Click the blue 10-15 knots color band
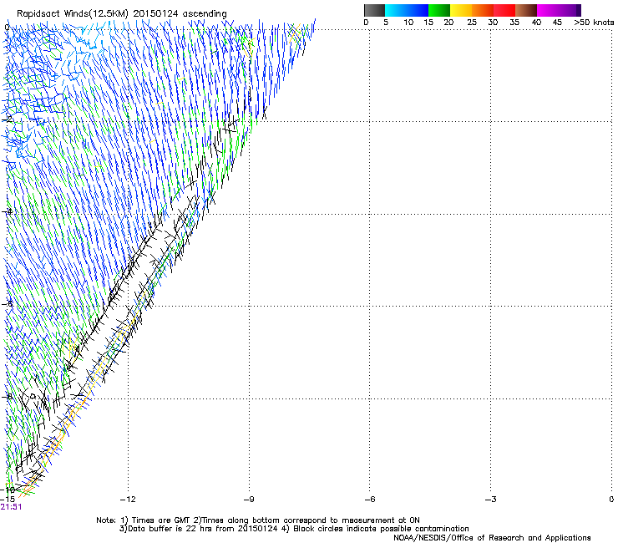Image resolution: width=618 pixels, height=543 pixels. [418, 10]
